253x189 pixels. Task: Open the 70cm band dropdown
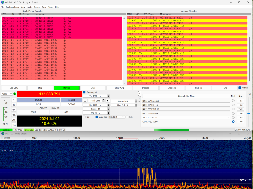7,94
